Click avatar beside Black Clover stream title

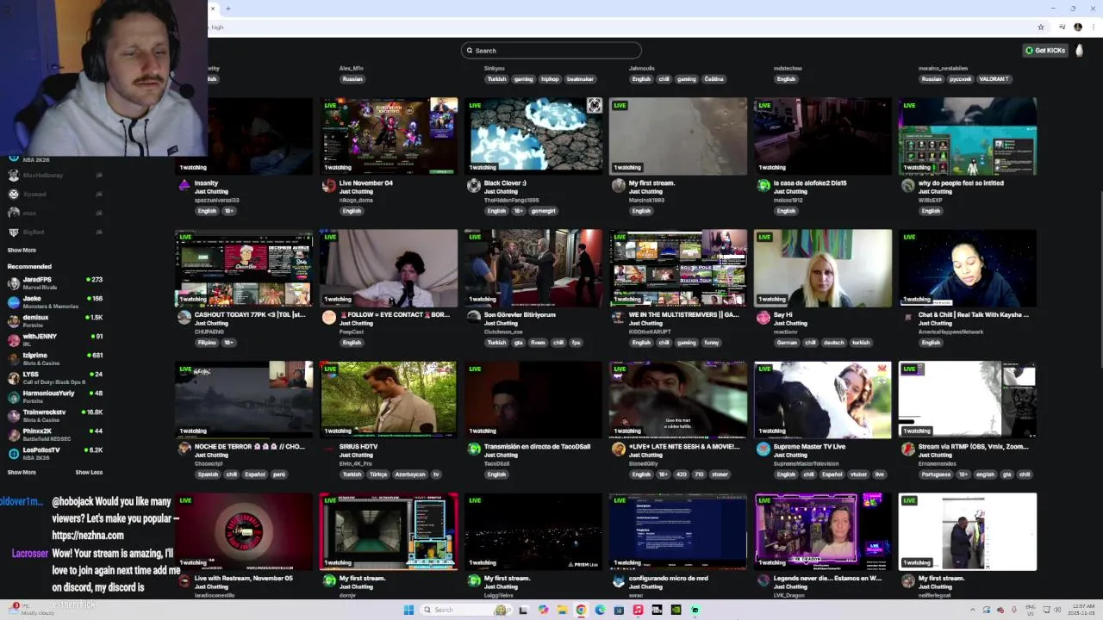pos(473,185)
